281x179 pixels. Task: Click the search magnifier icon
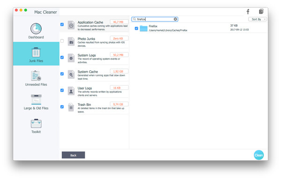click(x=134, y=19)
